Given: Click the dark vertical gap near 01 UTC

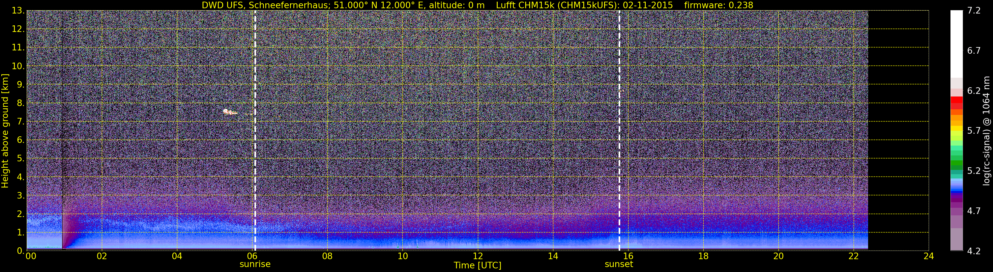Looking at the screenshot, I should (62, 130).
